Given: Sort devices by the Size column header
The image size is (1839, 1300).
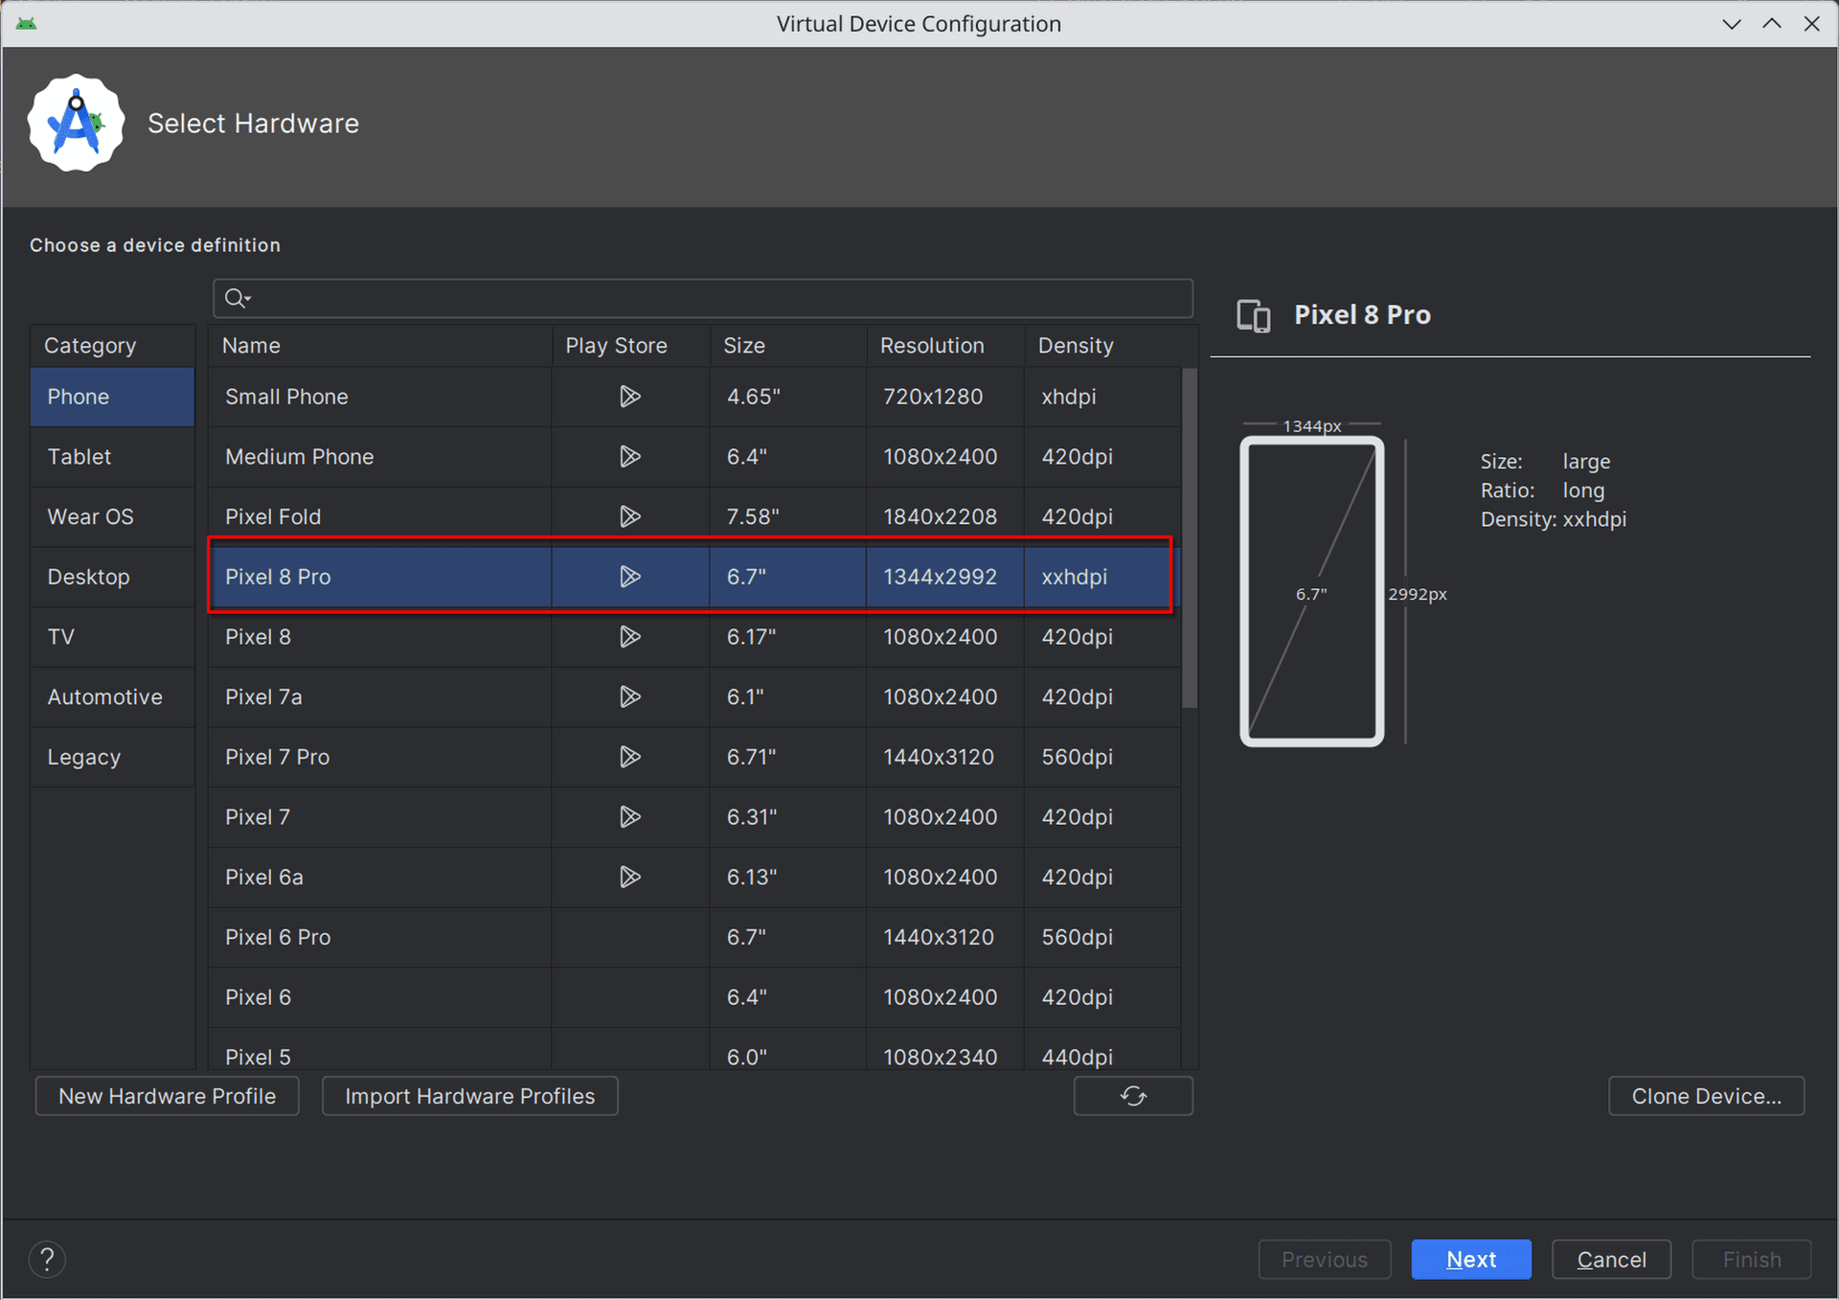Looking at the screenshot, I should 788,346.
